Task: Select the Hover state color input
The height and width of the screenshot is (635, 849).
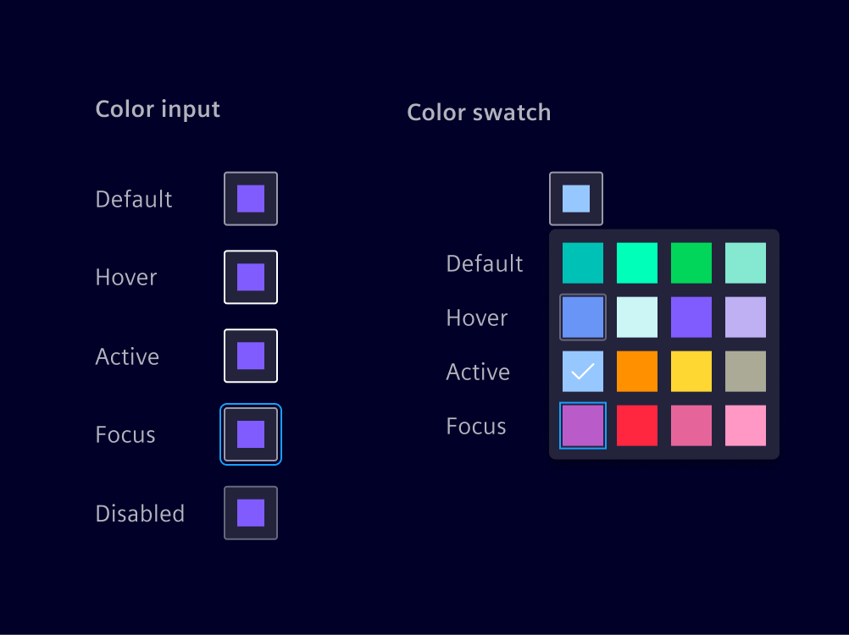Action: click(x=250, y=277)
